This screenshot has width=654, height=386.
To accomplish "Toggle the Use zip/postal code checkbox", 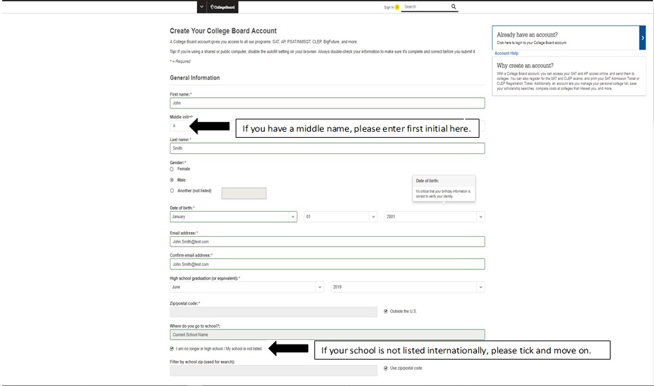I will [386, 368].
